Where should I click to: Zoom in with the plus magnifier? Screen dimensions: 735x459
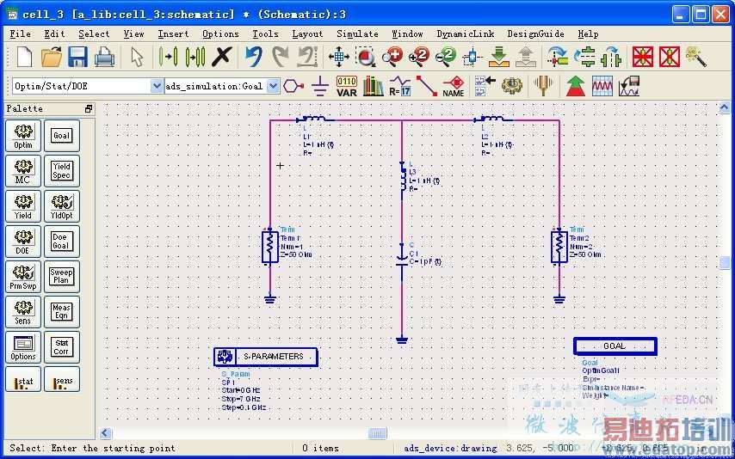pyautogui.click(x=392, y=57)
